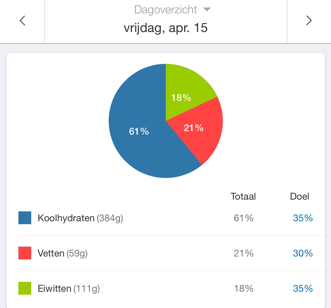This screenshot has height=308, width=331.
Task: Open the Dagoverzicht dropdown
Action: pos(172,10)
